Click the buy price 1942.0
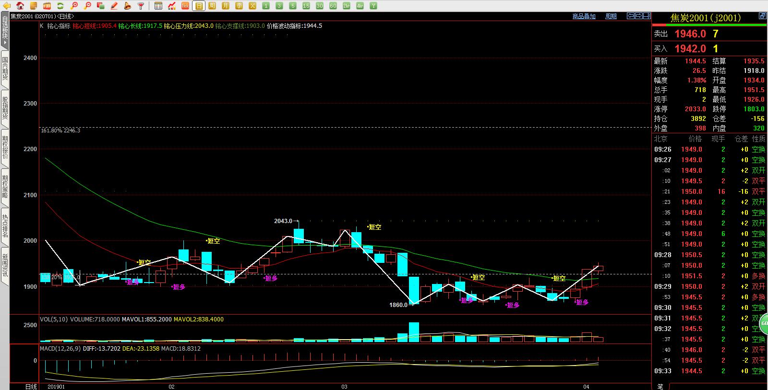 click(690, 48)
